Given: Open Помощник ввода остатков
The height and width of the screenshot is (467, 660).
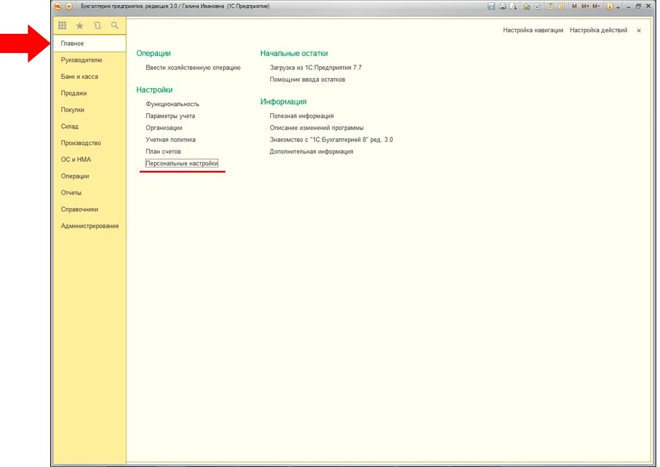Looking at the screenshot, I should (x=307, y=80).
